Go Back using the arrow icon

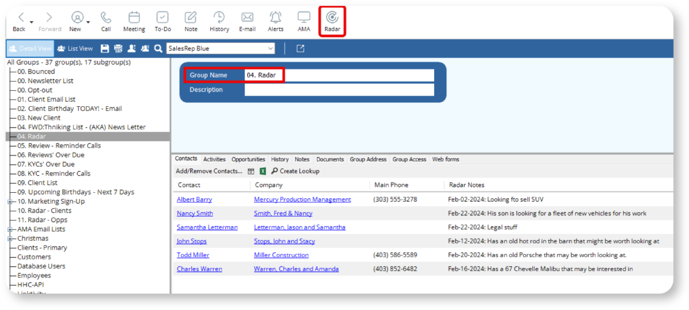click(x=21, y=18)
